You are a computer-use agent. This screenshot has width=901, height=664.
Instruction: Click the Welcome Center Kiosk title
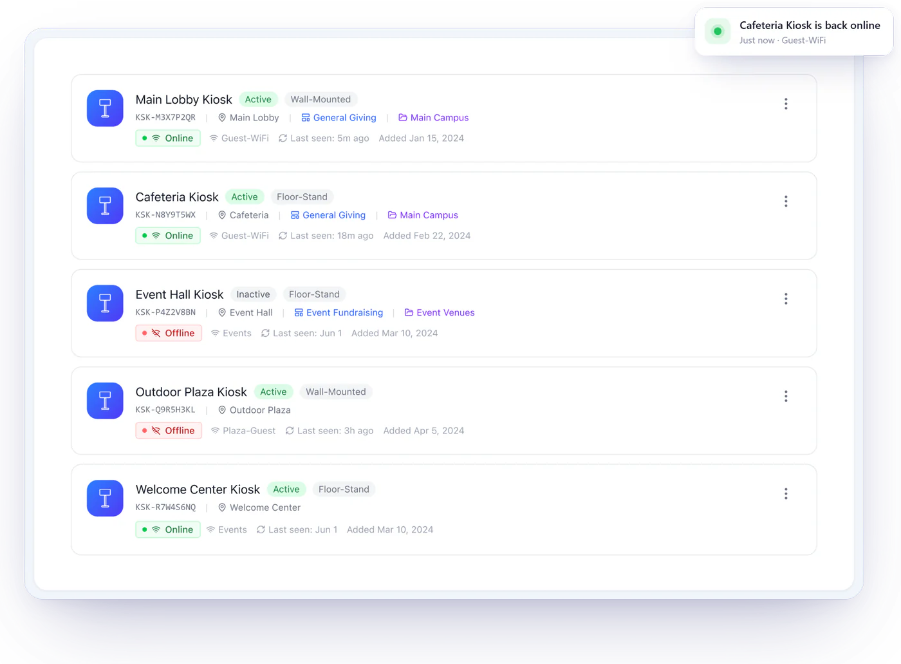click(198, 489)
